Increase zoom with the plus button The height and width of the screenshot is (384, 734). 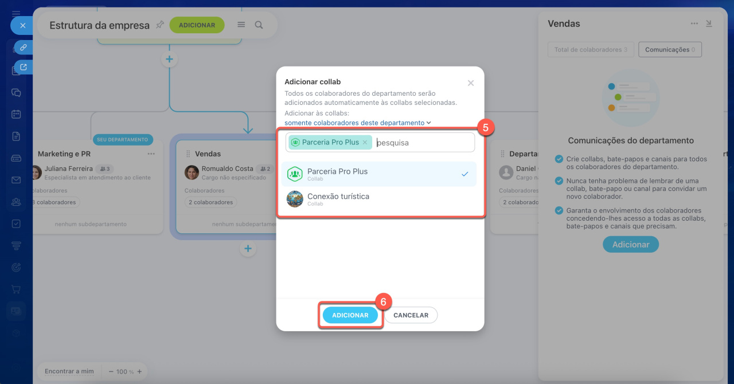pos(139,371)
